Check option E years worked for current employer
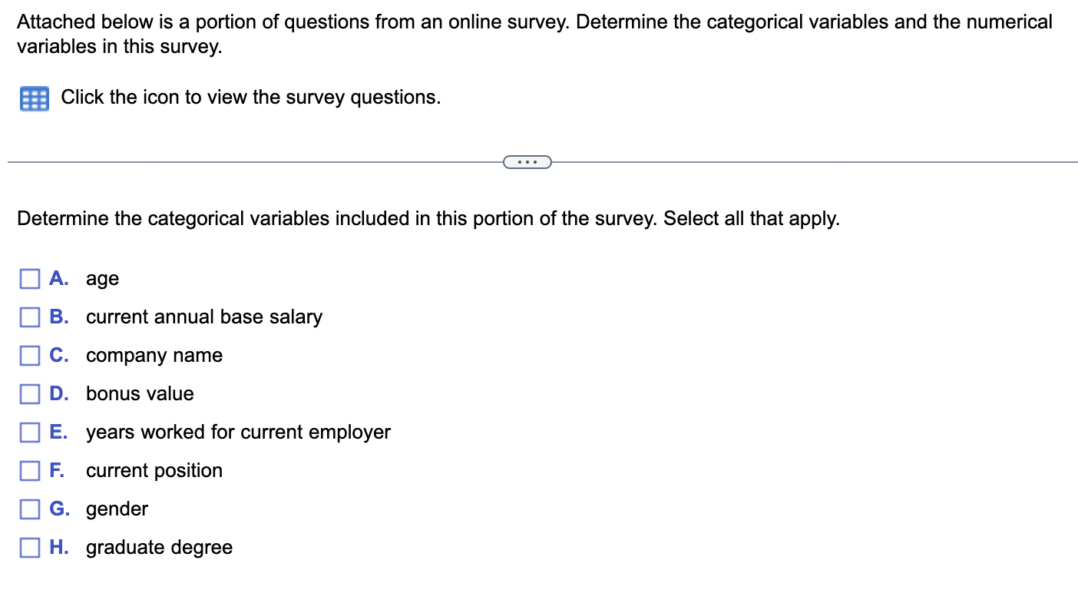This screenshot has width=1078, height=590. coord(29,432)
